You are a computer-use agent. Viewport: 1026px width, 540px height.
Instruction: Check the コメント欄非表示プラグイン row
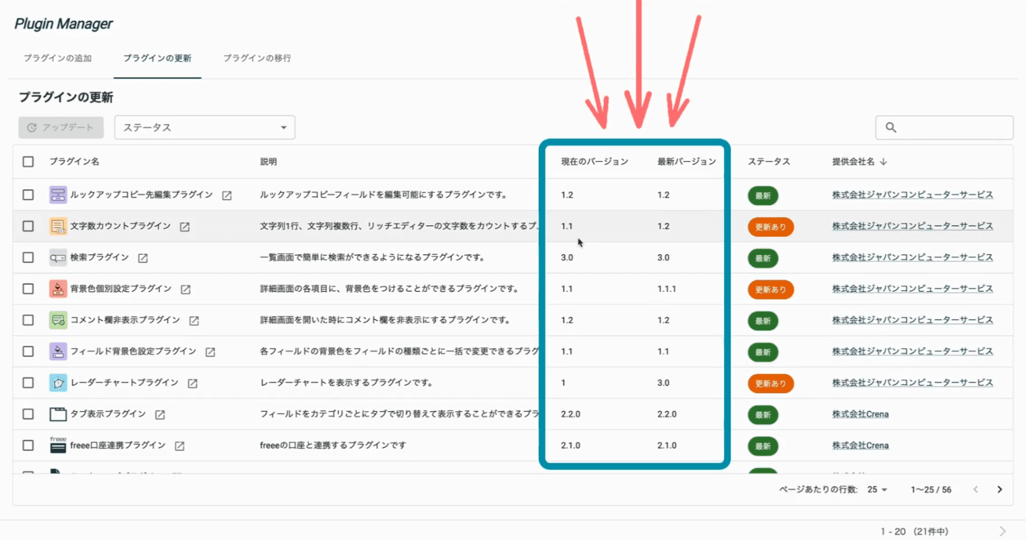28,320
